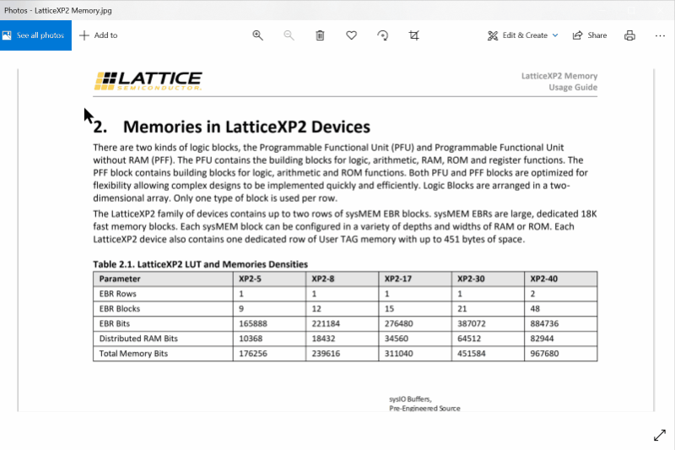Click EBR Blocks value 12
Image resolution: width=675 pixels, height=450 pixels.
(x=316, y=309)
